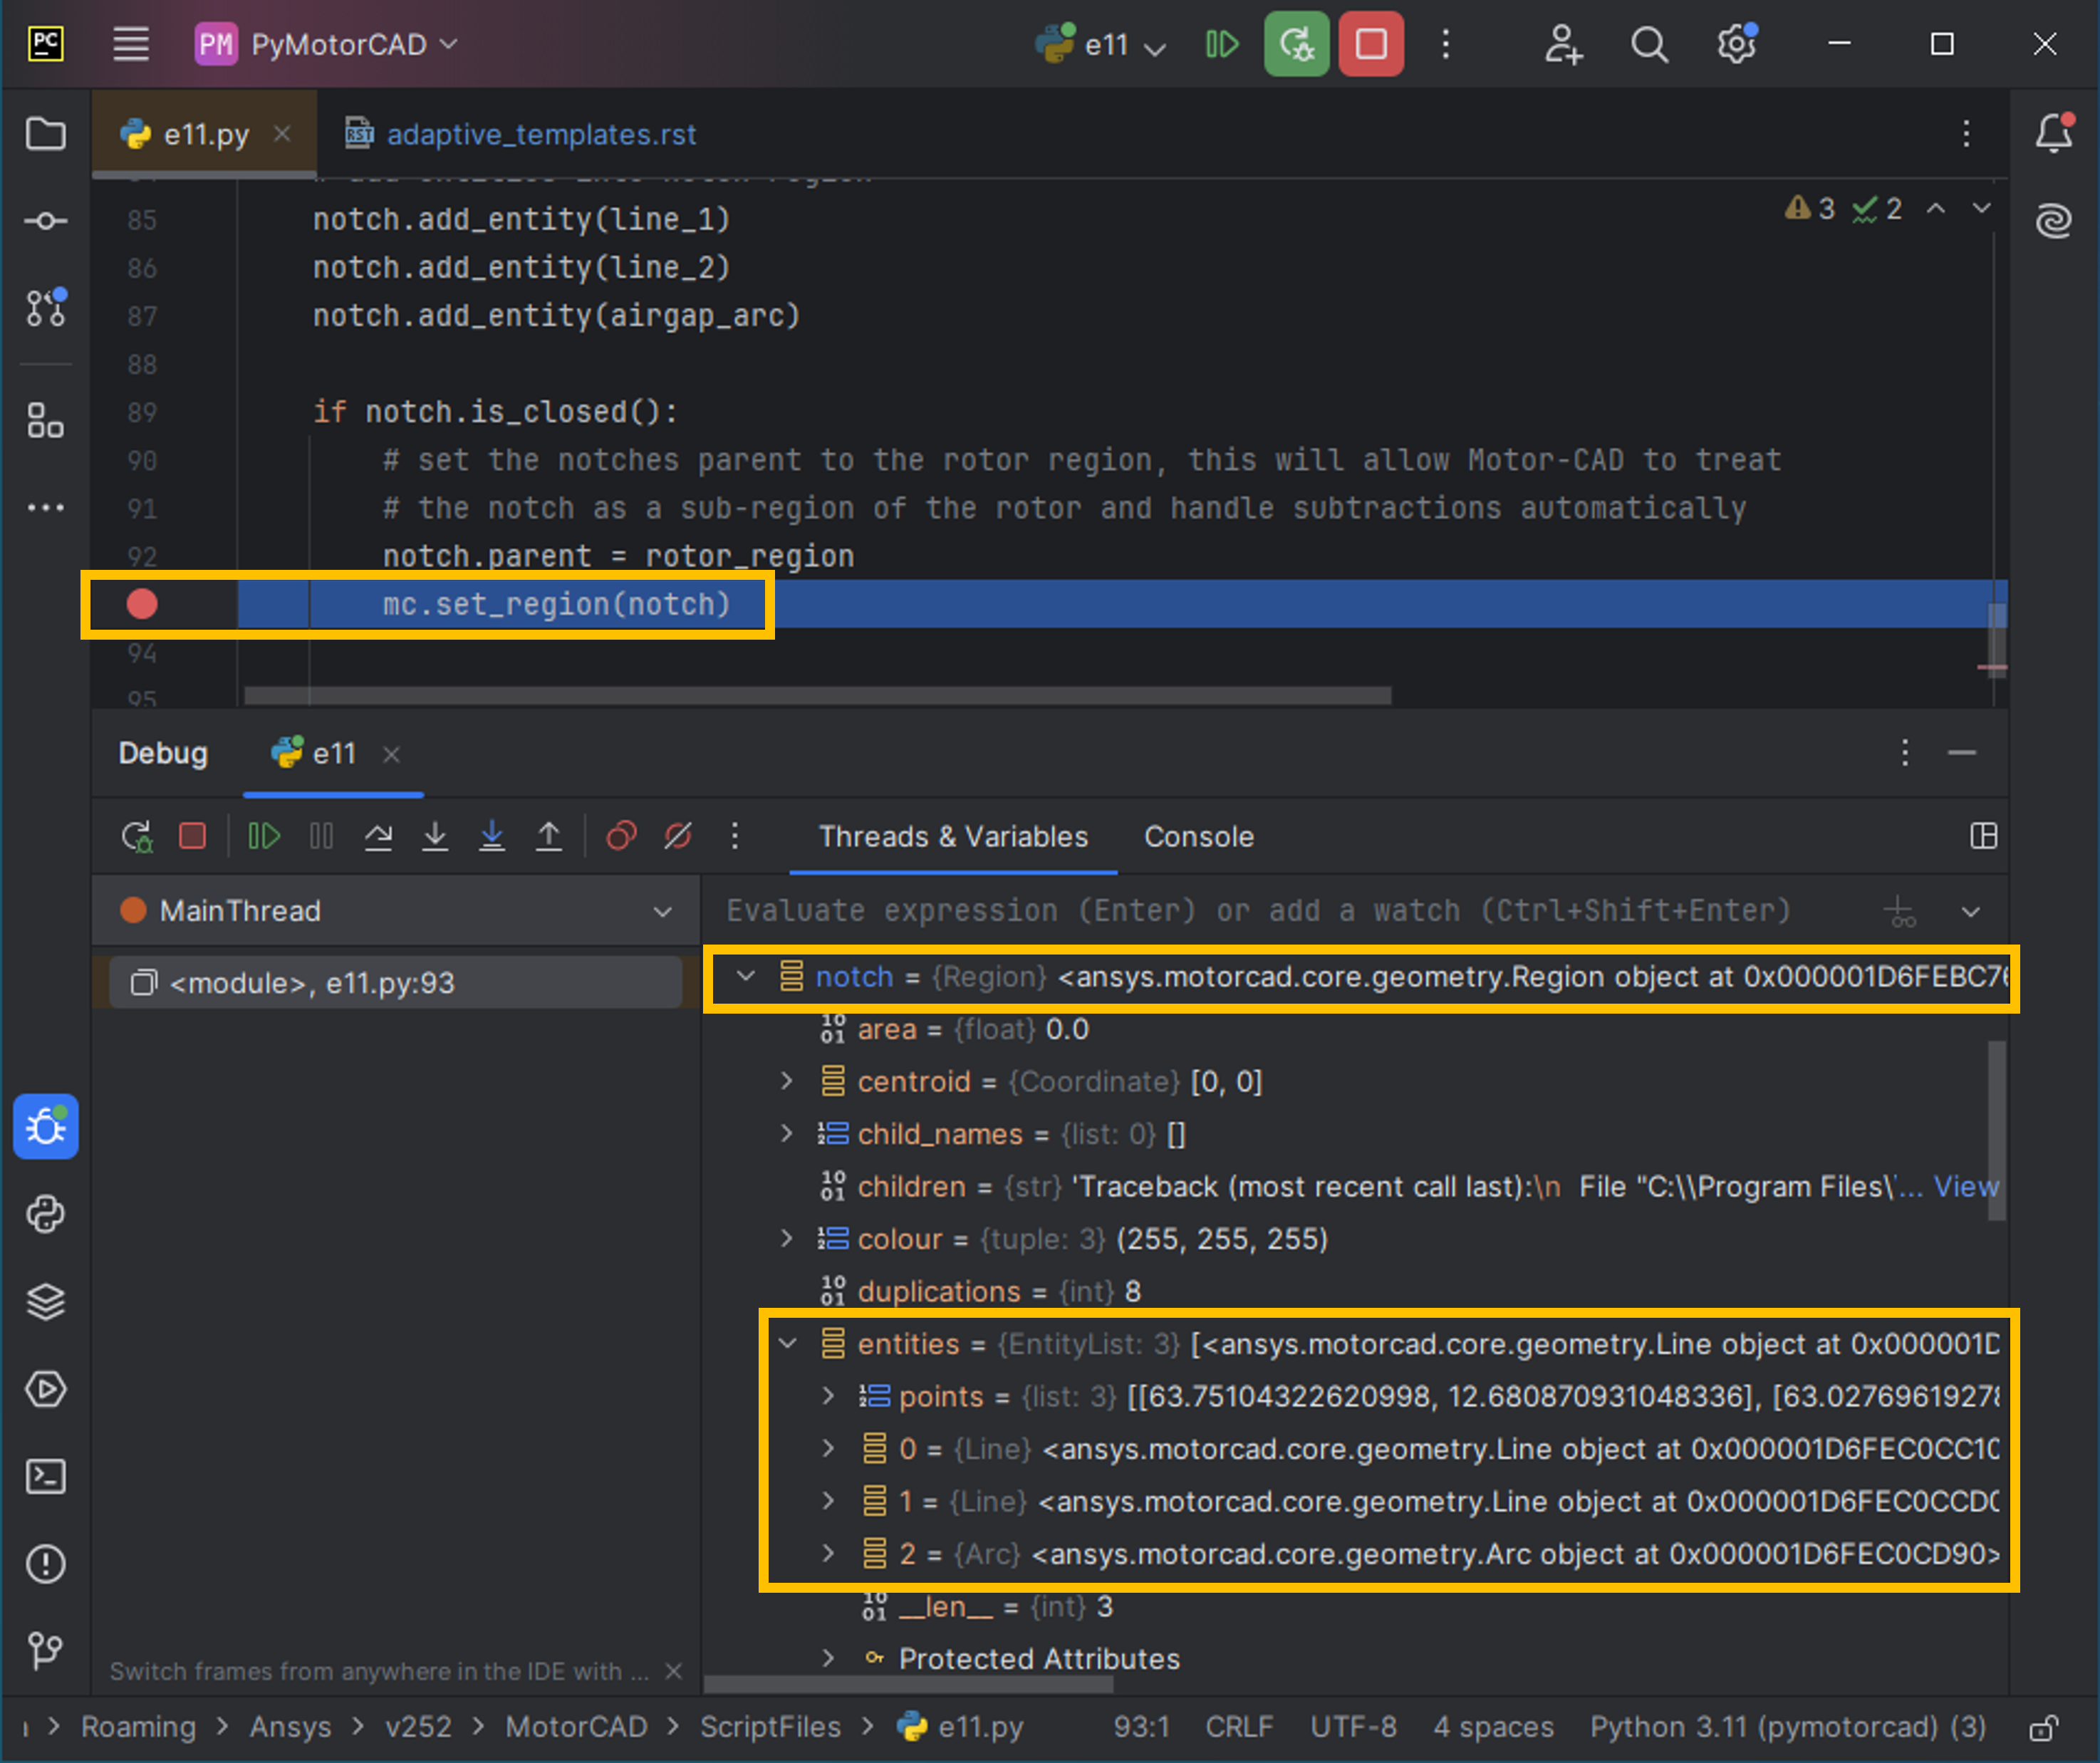
Task: Open the Python Packages tool window
Action: click(x=45, y=1215)
